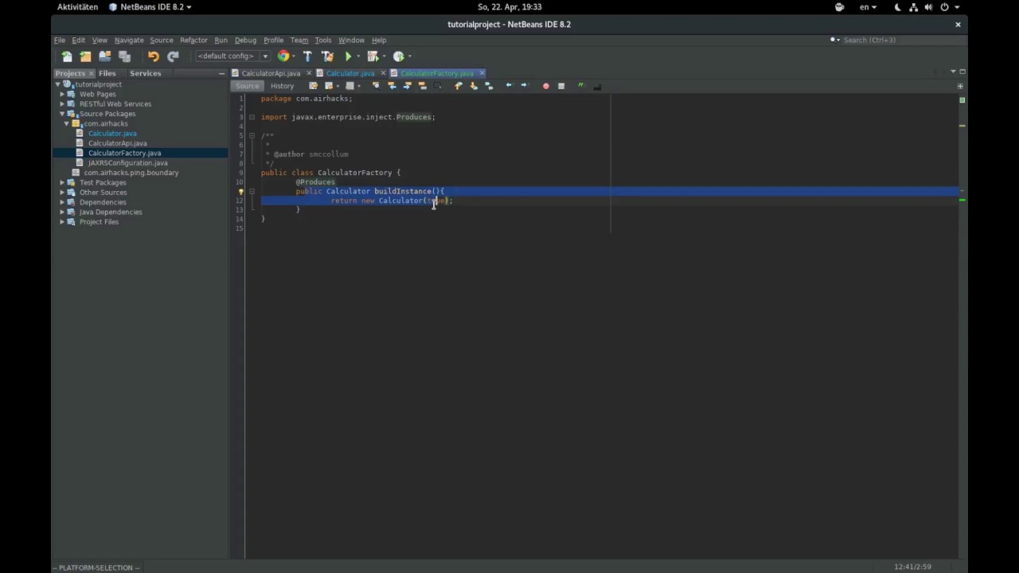Click the Open Project toolbar icon
The image size is (1019, 573).
104,57
